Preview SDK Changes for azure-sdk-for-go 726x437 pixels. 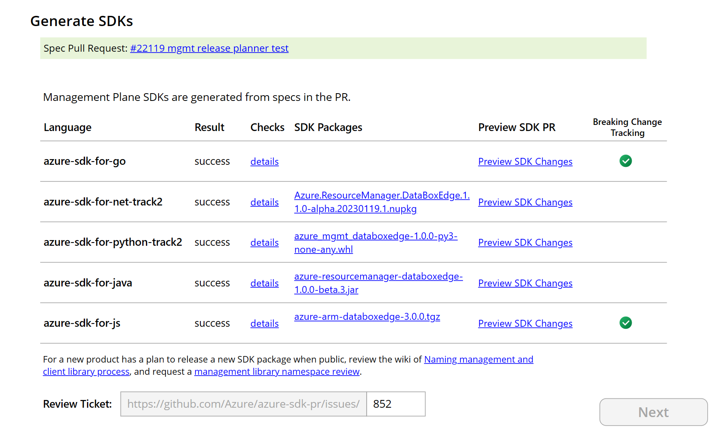pos(525,161)
